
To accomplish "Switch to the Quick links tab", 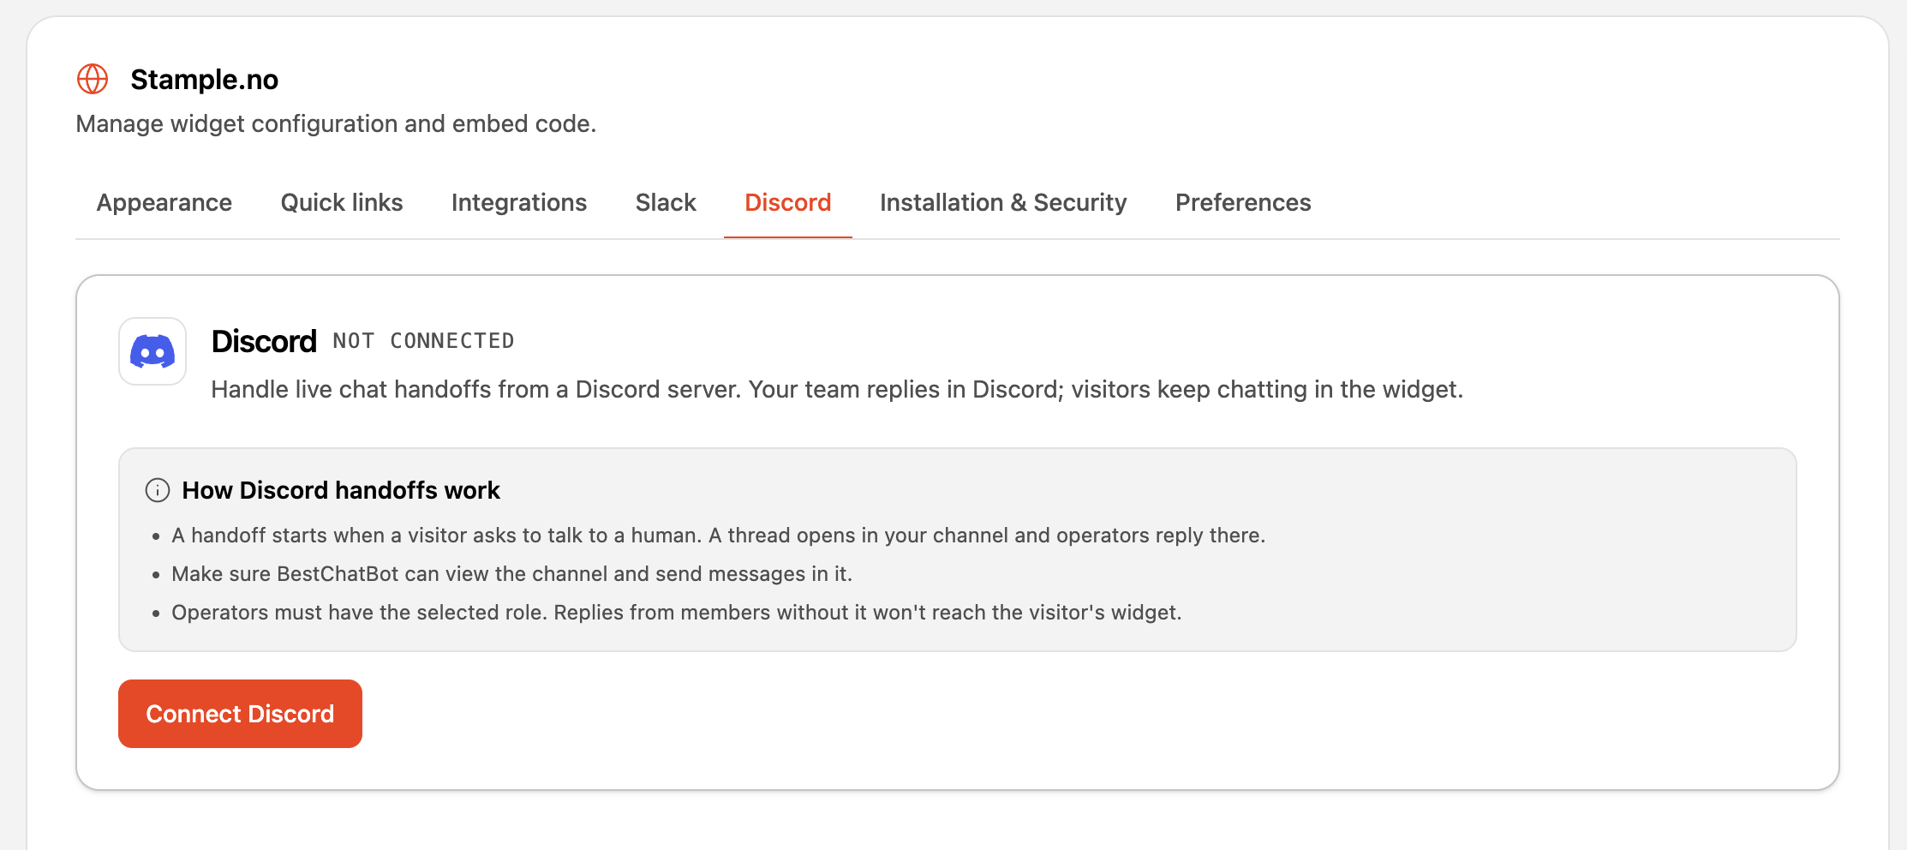I will pyautogui.click(x=342, y=202).
